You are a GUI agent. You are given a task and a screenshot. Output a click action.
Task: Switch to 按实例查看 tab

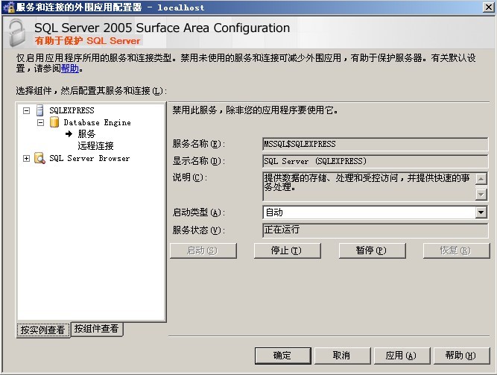pyautogui.click(x=42, y=330)
